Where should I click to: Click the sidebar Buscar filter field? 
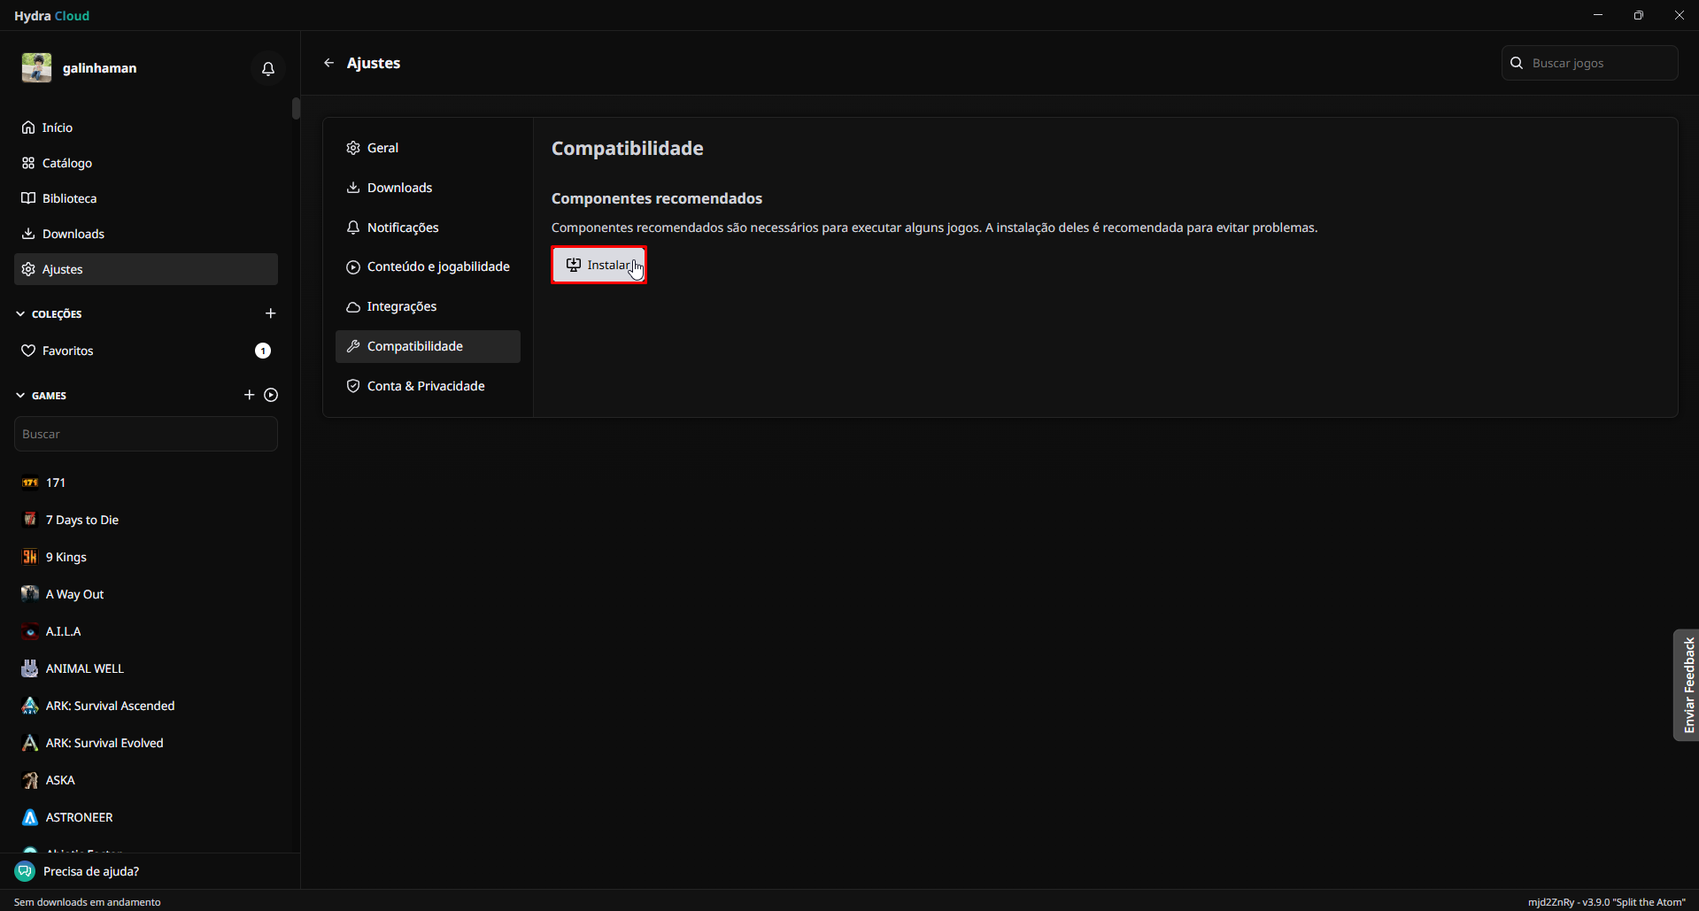[146, 434]
